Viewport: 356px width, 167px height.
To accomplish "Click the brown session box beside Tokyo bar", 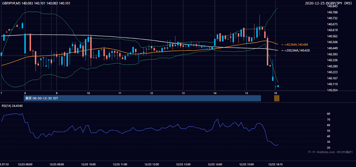I will [x=277, y=98].
